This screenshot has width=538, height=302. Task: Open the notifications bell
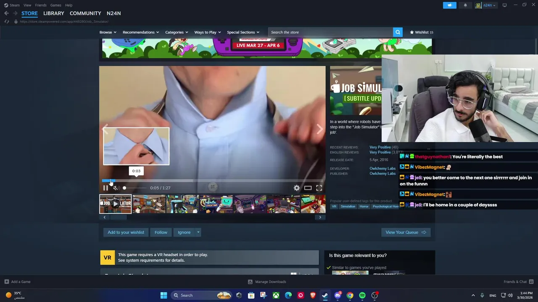465,5
